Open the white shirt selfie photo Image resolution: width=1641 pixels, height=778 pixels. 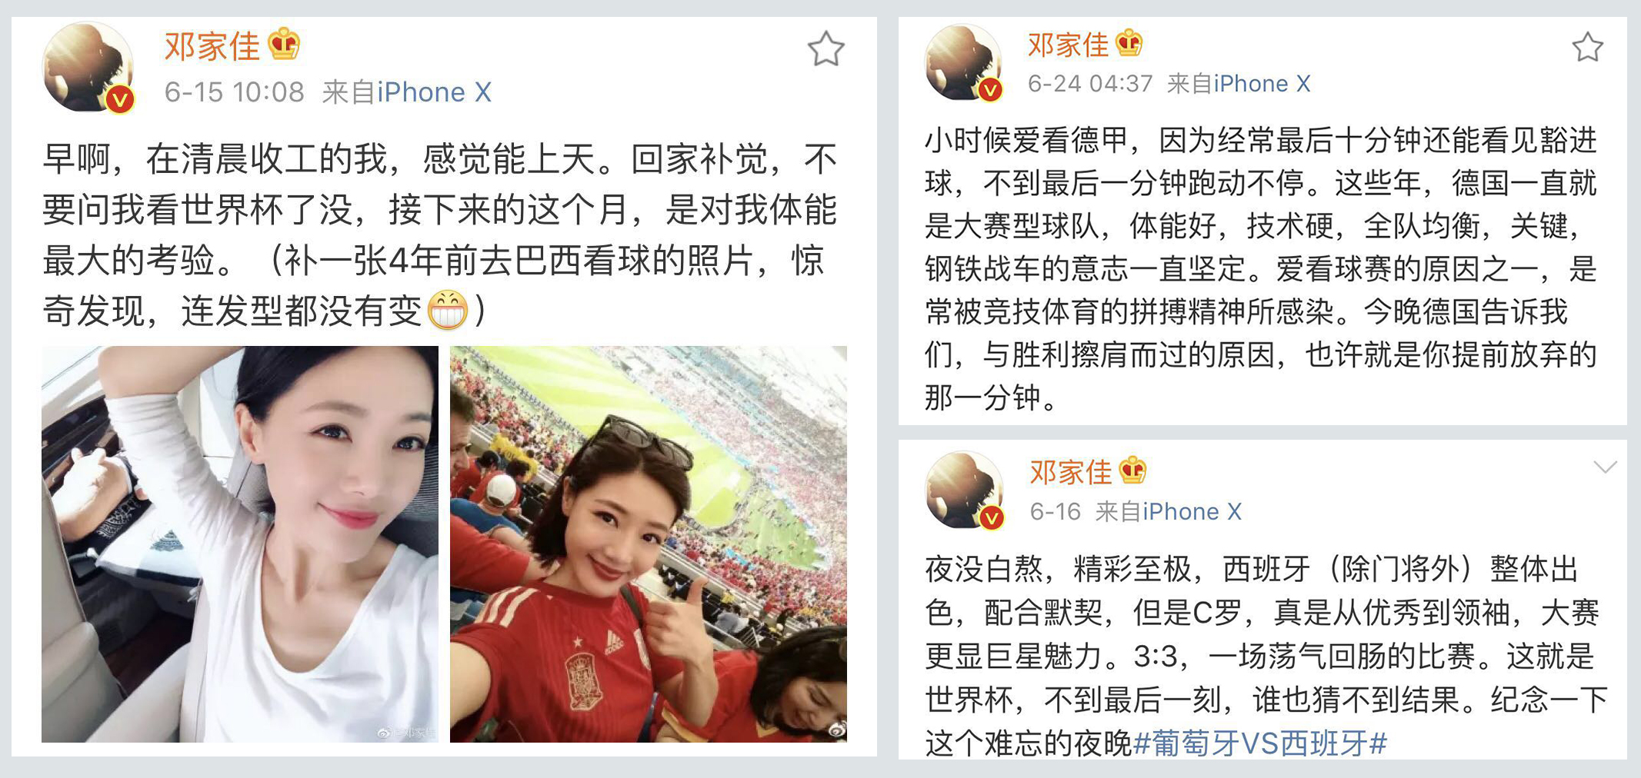click(x=240, y=544)
